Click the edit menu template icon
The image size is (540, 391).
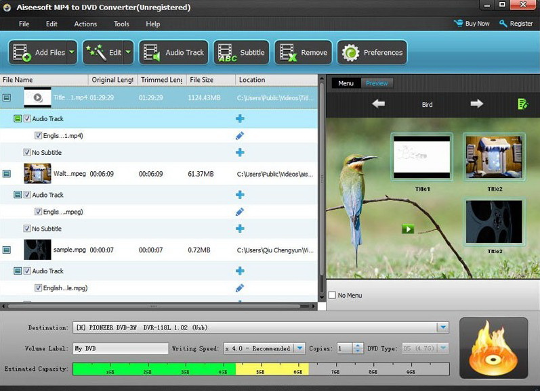point(522,103)
